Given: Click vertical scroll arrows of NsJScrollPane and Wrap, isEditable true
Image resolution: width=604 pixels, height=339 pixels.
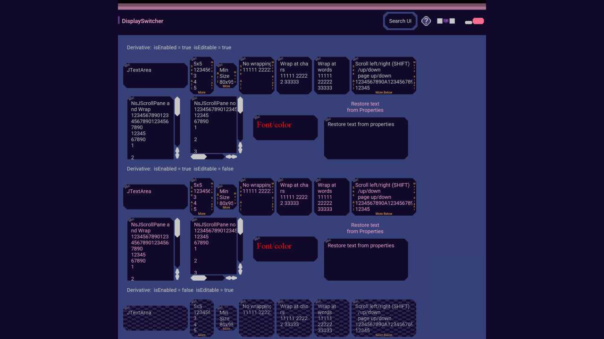Looking at the screenshot, I should click(177, 153).
